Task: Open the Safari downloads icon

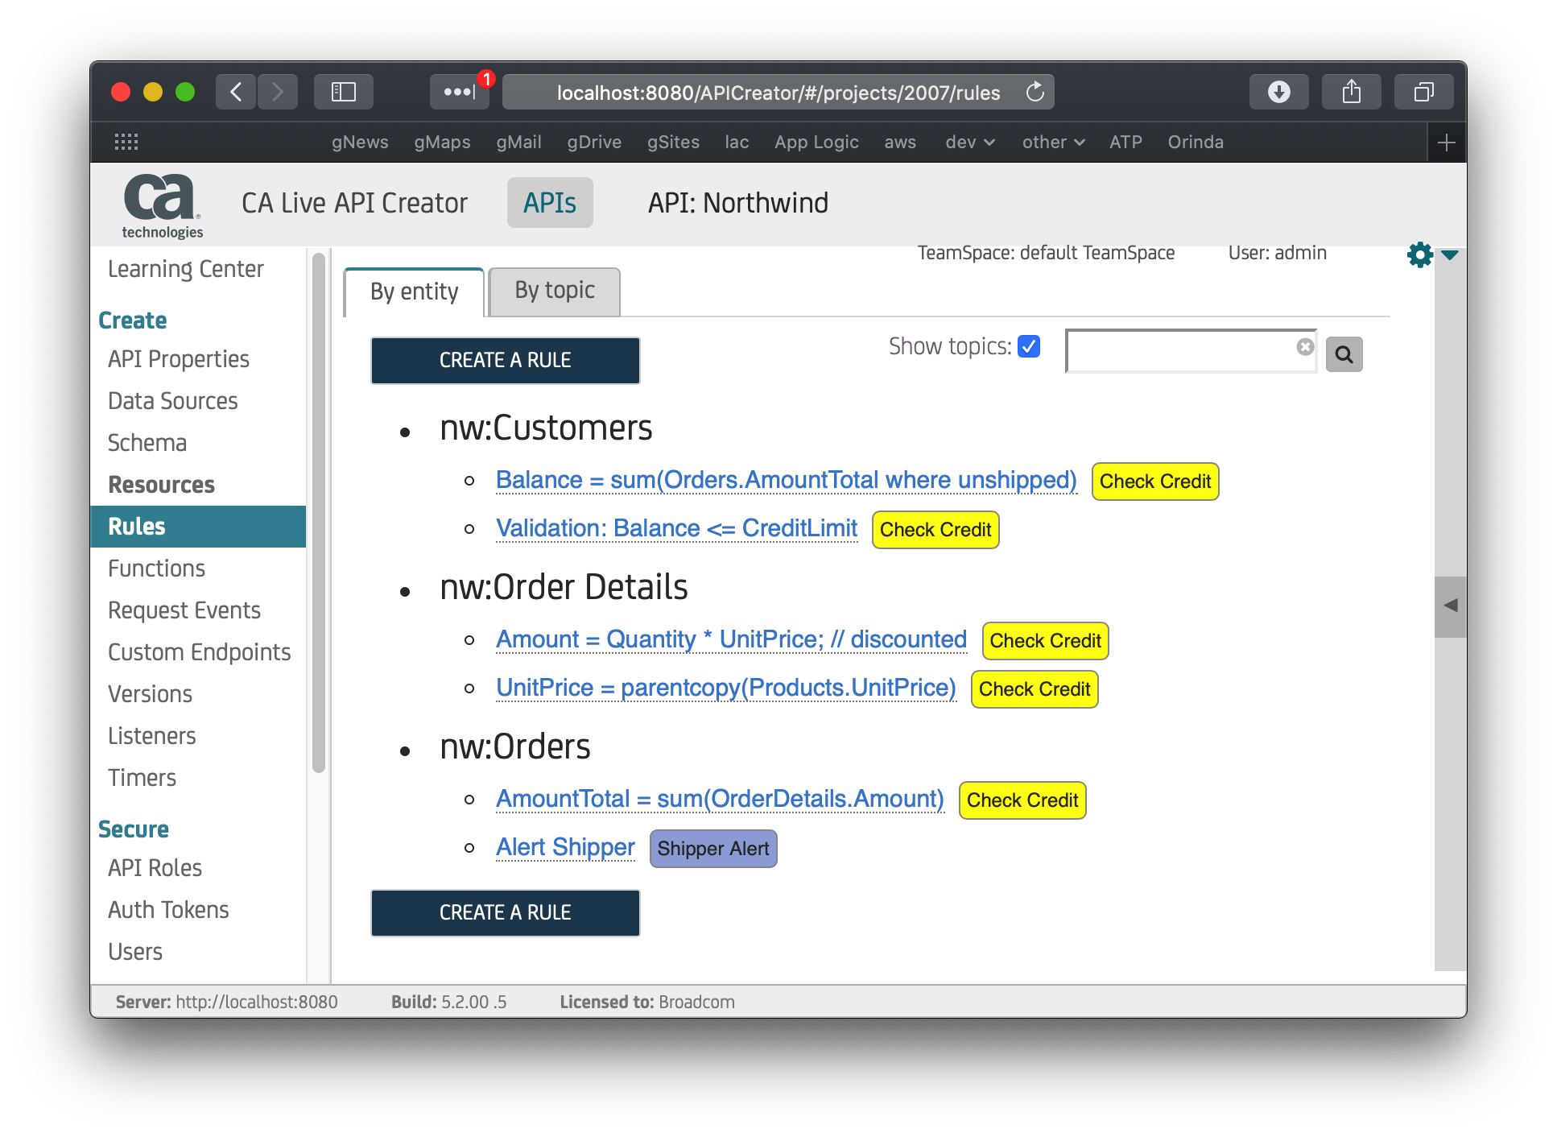Action: point(1278,93)
